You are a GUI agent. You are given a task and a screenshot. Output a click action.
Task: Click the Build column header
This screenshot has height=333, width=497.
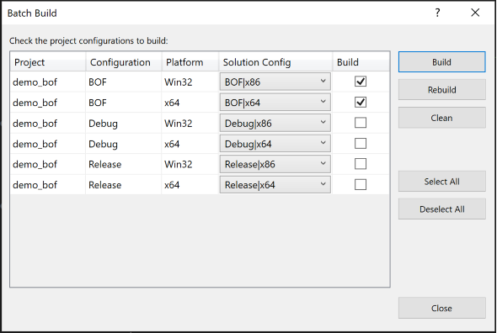361,62
